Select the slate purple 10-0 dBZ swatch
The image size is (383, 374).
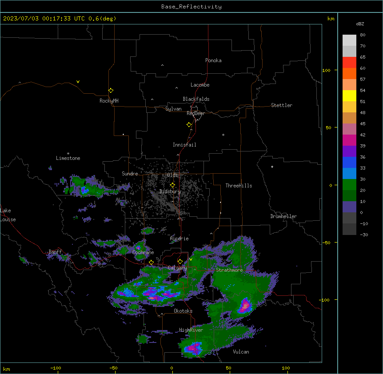[x=349, y=207]
